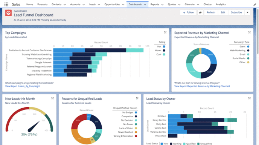Open the Opportunities tab dropdown chevron
The height and width of the screenshot is (145, 259).
tap(123, 4)
